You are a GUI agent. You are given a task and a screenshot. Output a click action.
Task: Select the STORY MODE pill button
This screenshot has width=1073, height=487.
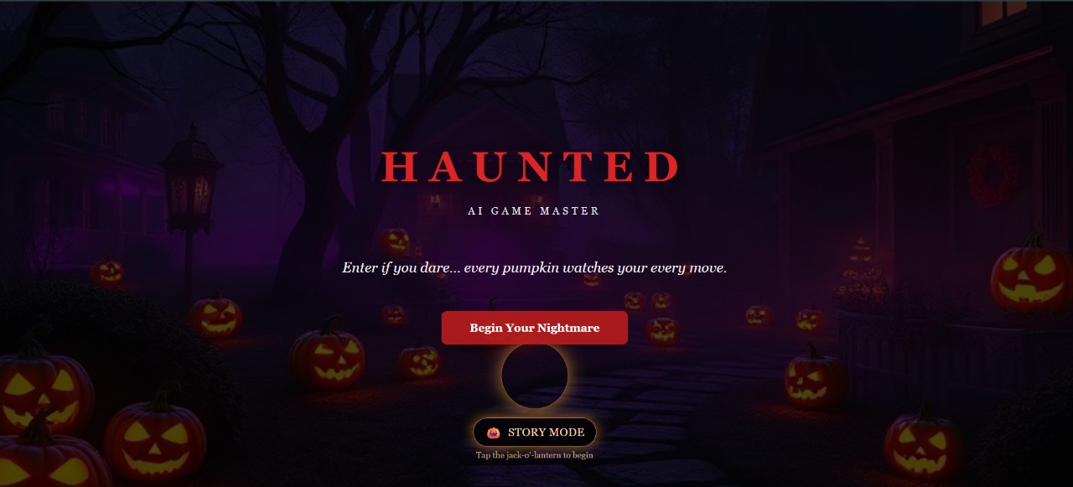pos(535,433)
